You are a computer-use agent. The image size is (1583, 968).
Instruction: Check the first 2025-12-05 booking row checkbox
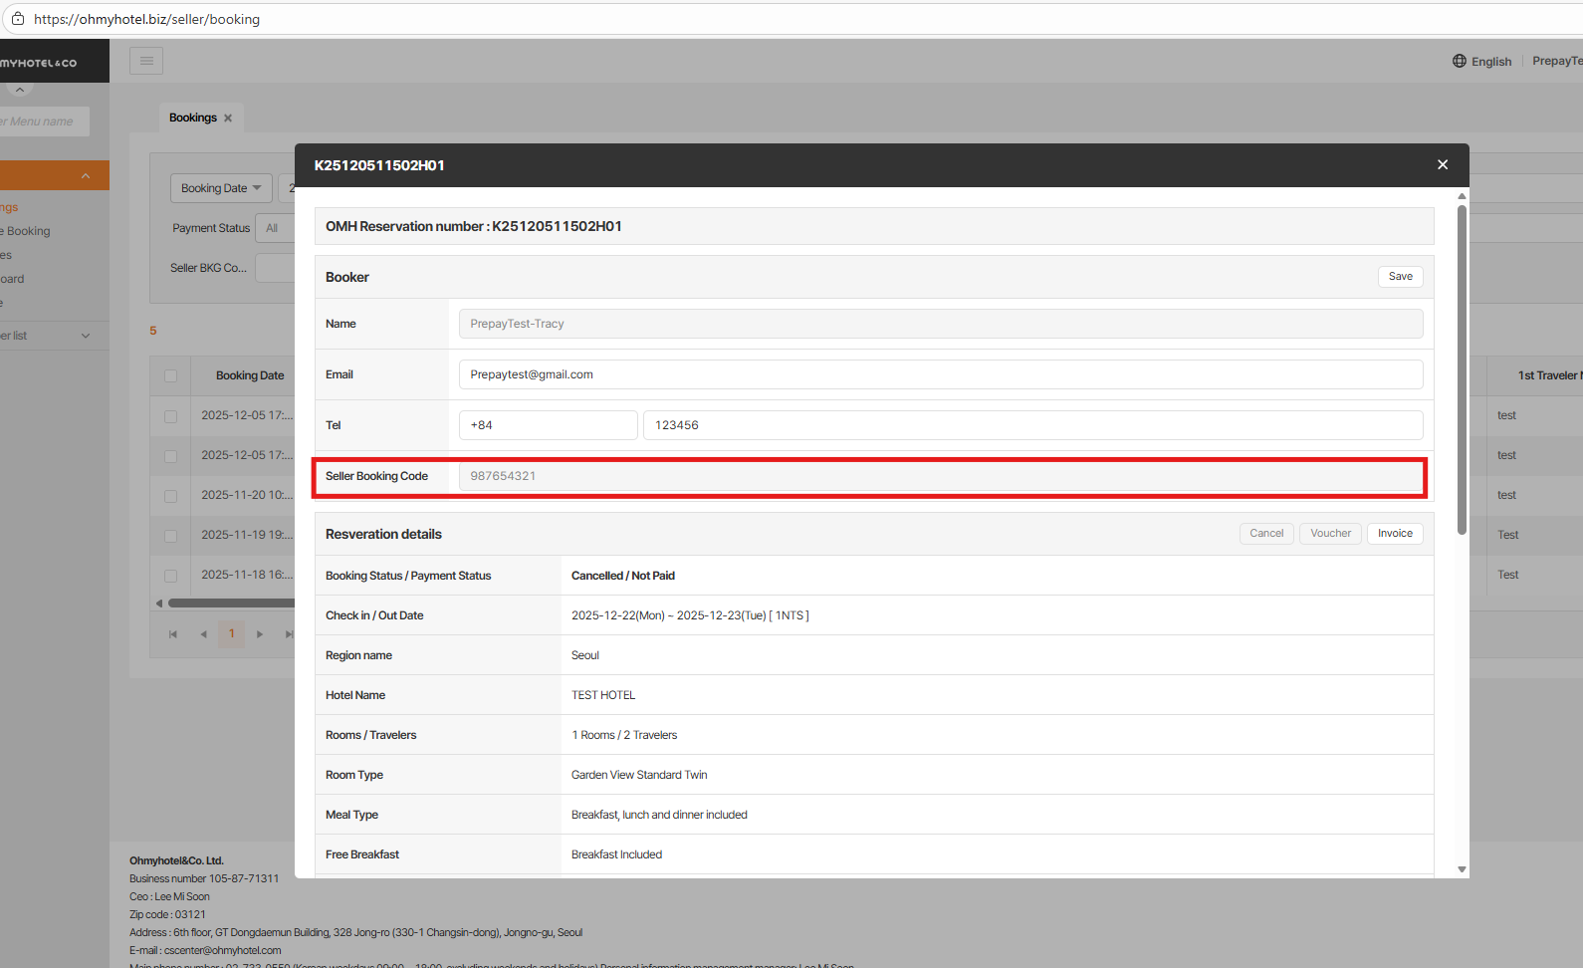pyautogui.click(x=170, y=416)
